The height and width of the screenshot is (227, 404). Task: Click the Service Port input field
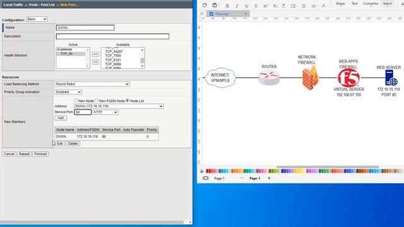[x=83, y=112]
